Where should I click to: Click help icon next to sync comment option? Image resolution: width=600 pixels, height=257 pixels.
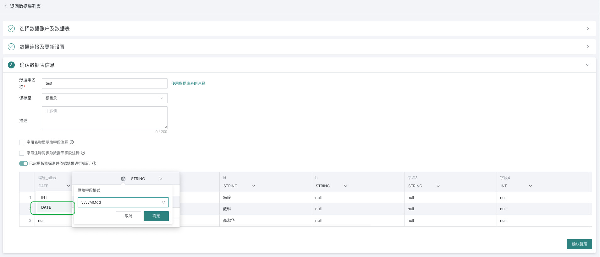click(83, 153)
